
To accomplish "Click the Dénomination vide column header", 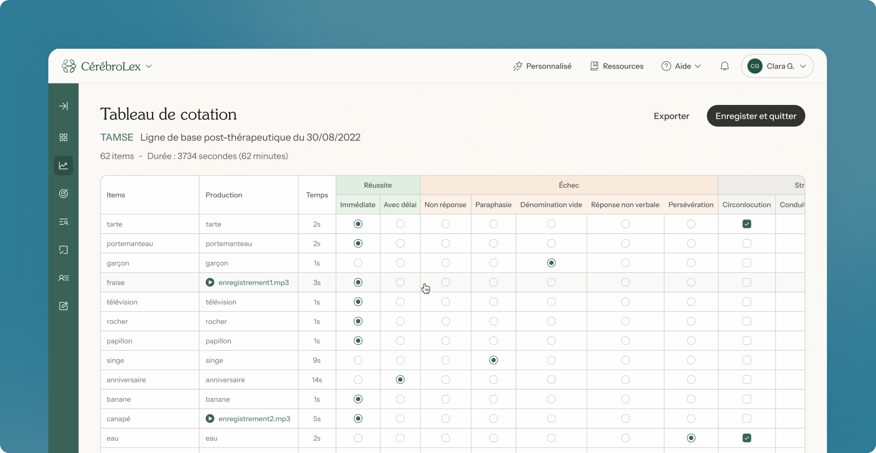I will [551, 205].
